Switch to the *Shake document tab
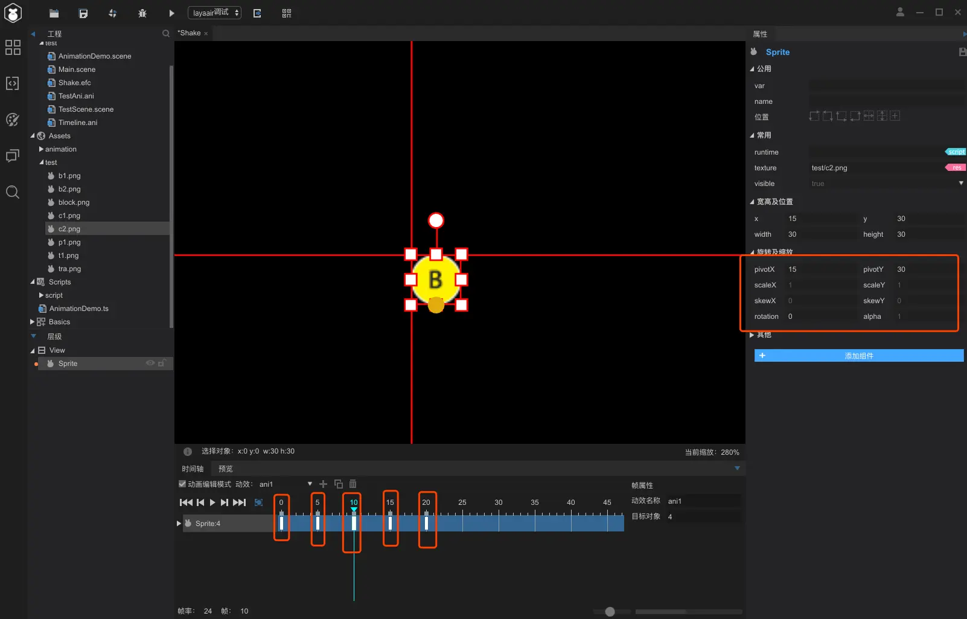Viewport: 967px width, 619px height. tap(189, 33)
